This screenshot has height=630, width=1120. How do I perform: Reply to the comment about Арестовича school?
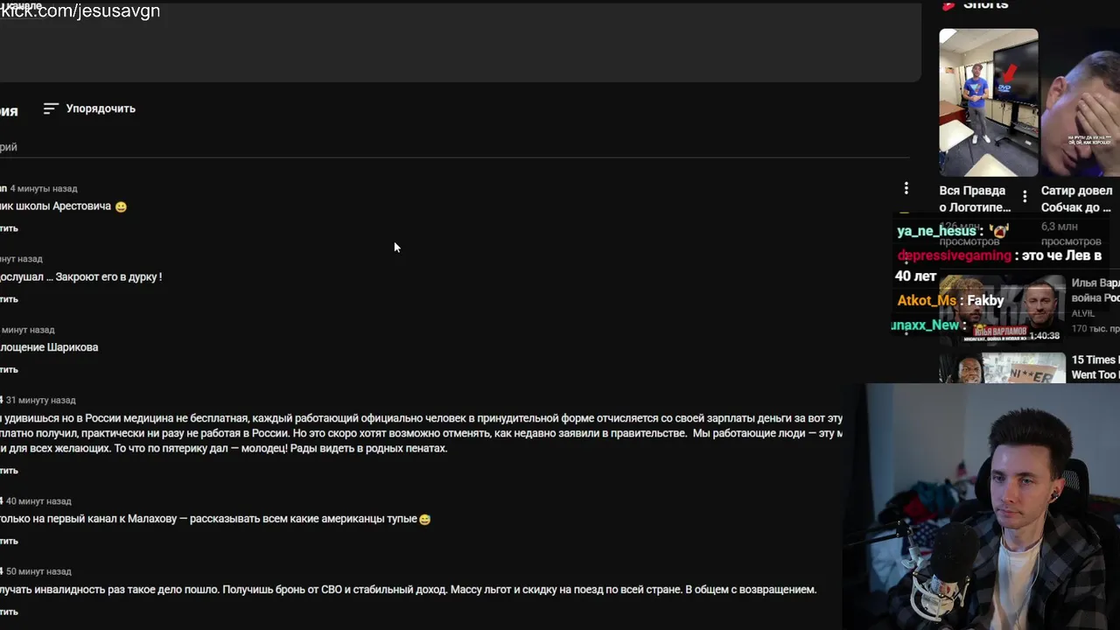[9, 228]
